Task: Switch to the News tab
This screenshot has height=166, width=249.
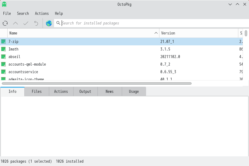Action: pos(110,92)
